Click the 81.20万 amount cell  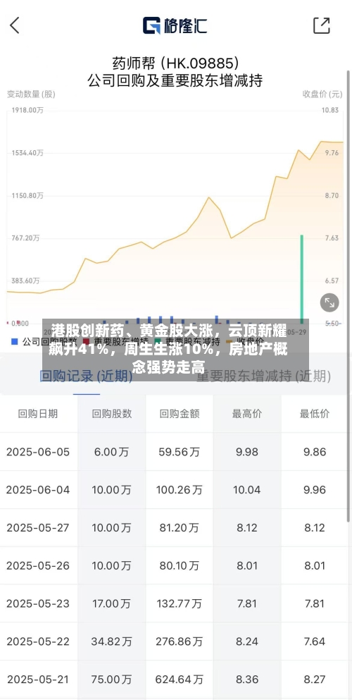(x=179, y=528)
